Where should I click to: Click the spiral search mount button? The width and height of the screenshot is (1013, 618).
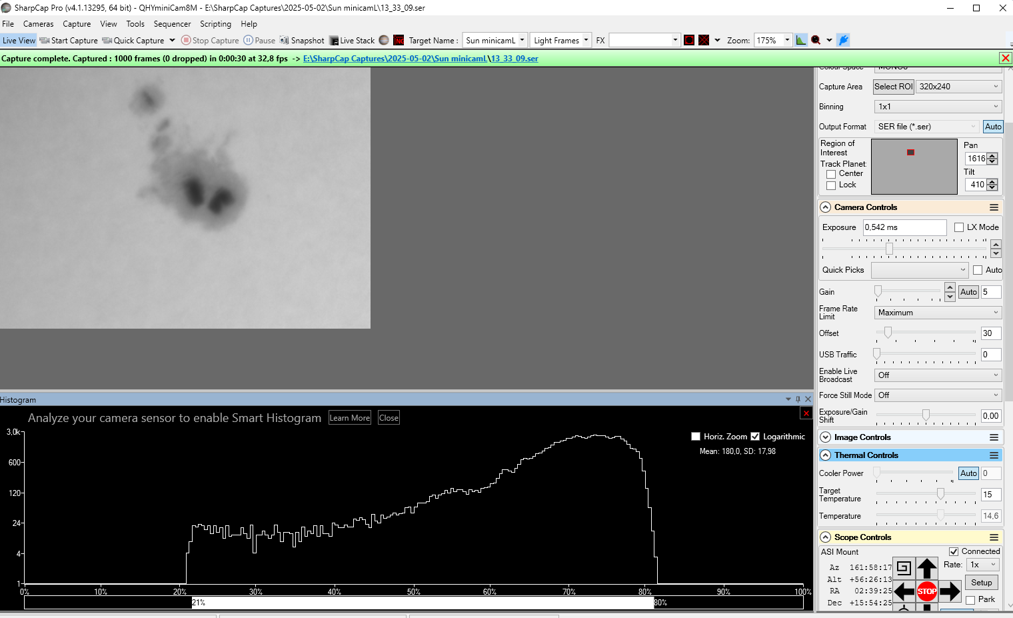tap(904, 568)
